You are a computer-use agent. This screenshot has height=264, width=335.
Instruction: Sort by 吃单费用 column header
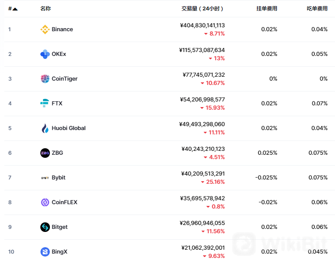coord(317,9)
